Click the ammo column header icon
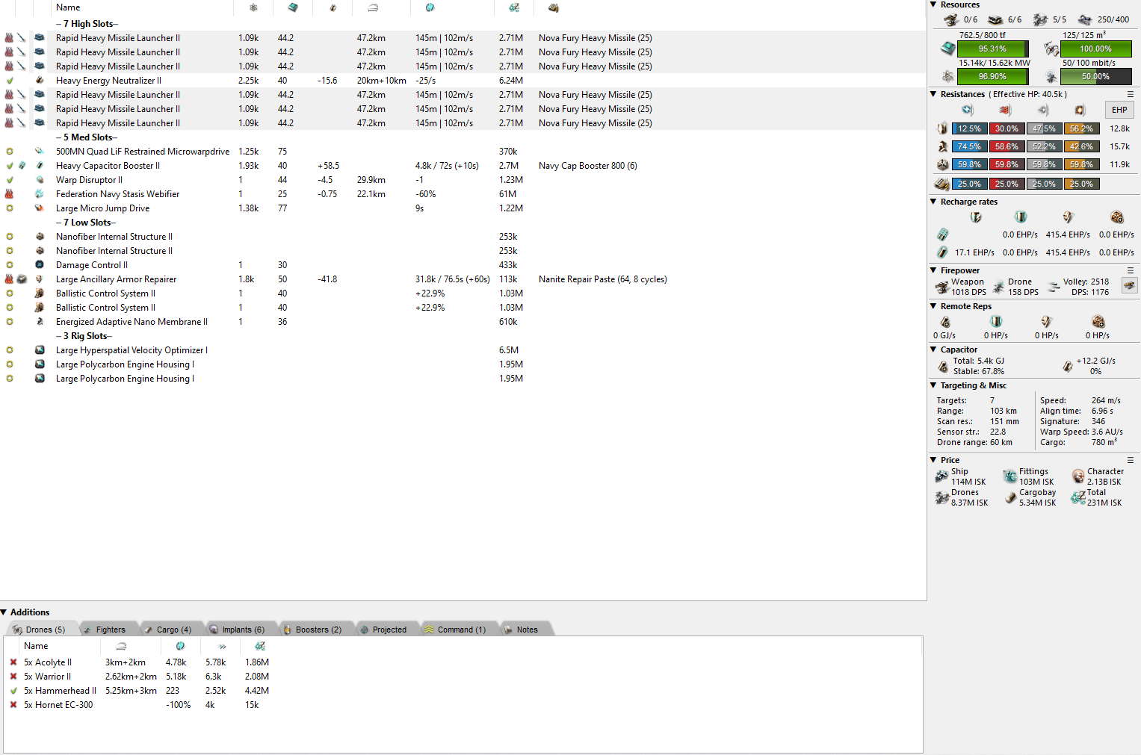 pos(553,7)
